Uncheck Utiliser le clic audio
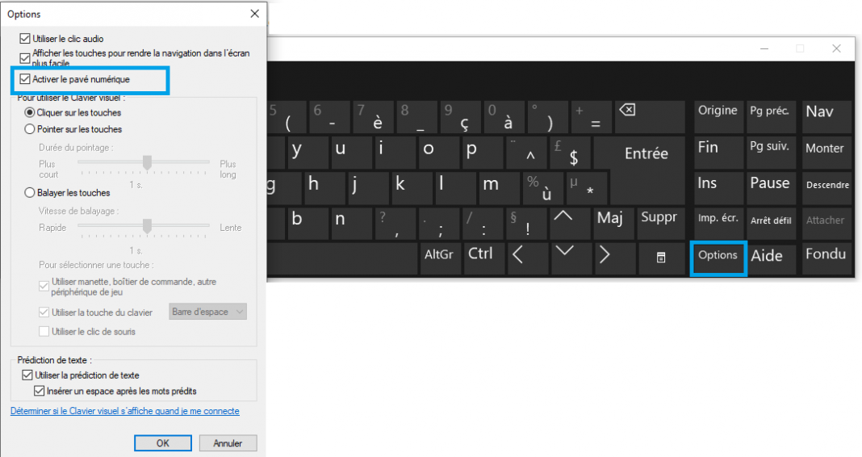The height and width of the screenshot is (457, 862). 24,39
